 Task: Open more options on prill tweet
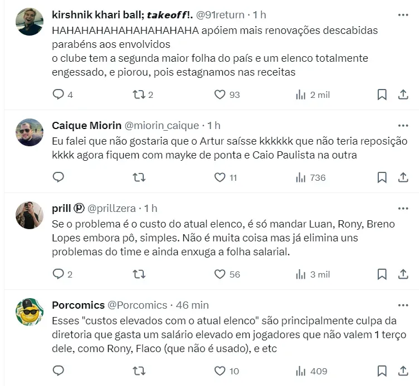point(403,209)
